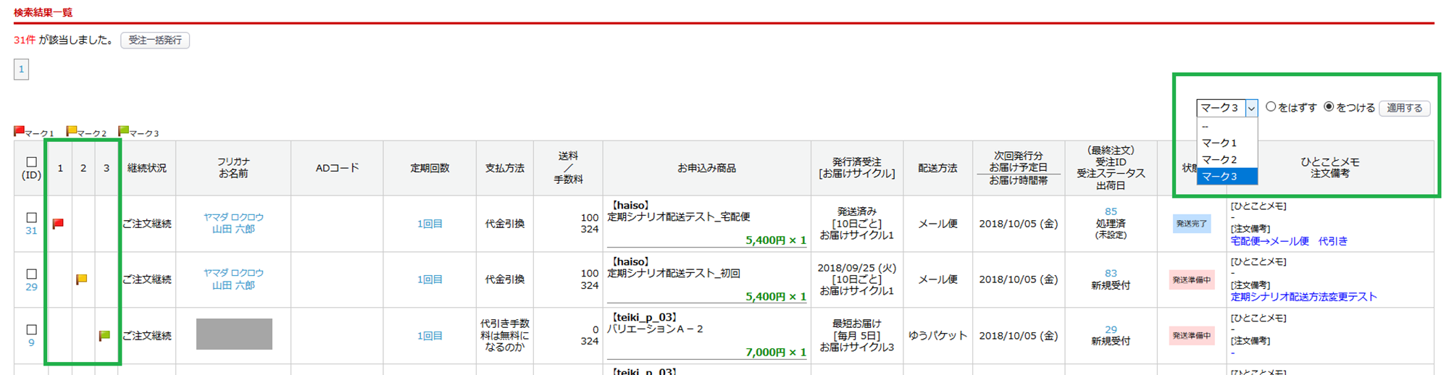
Task: Check the checkbox for order 31
Action: click(x=31, y=217)
